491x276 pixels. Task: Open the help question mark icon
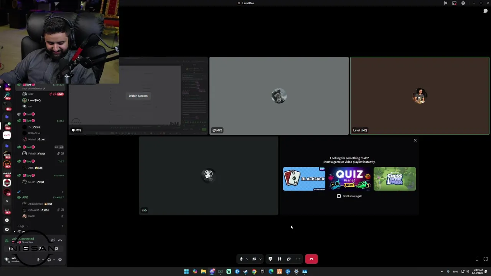pyautogui.click(x=463, y=3)
